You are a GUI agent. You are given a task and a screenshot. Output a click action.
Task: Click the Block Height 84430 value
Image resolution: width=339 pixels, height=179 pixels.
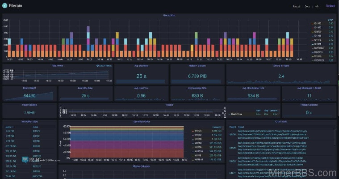click(29, 95)
